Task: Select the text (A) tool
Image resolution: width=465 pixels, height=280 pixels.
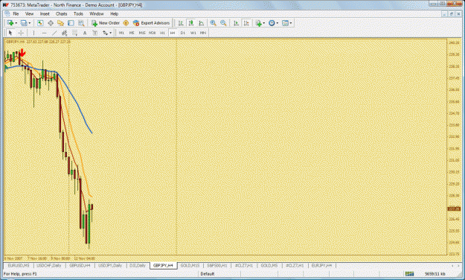Action: coord(85,33)
